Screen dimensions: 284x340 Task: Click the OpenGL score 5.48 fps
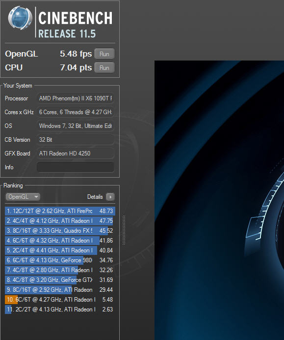click(x=76, y=54)
